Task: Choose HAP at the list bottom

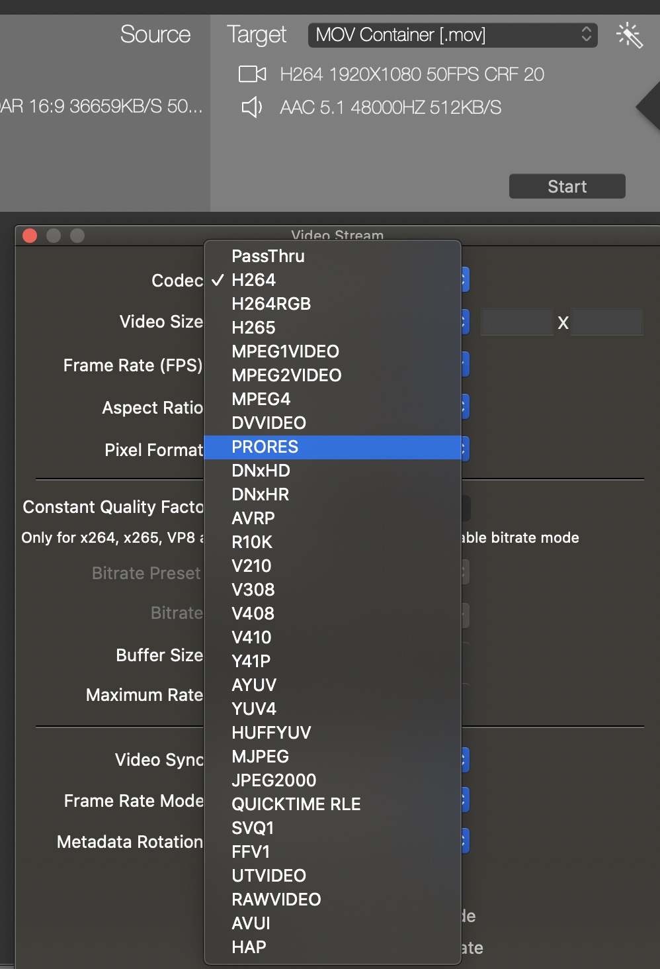Action: point(249,947)
